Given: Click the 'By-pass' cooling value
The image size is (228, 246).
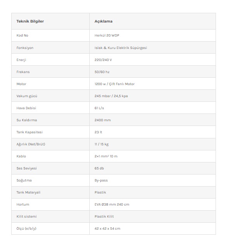Looking at the screenshot, I should pos(101,180).
